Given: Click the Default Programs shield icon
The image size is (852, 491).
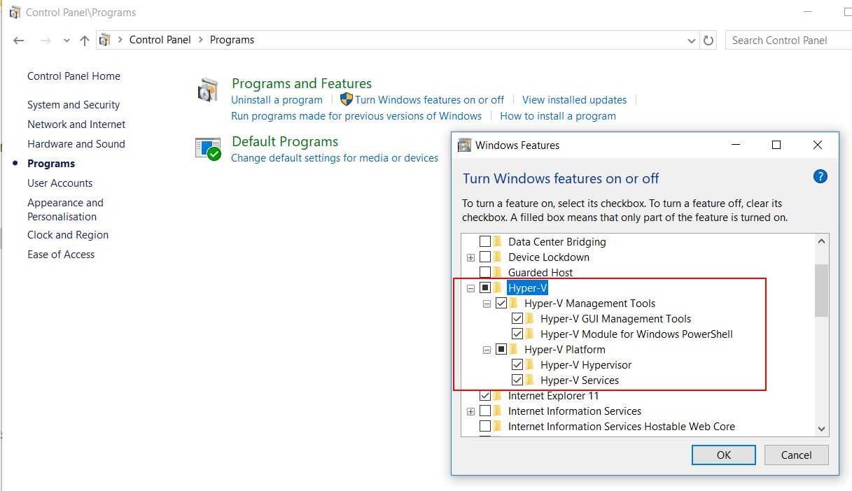Looking at the screenshot, I should [208, 148].
